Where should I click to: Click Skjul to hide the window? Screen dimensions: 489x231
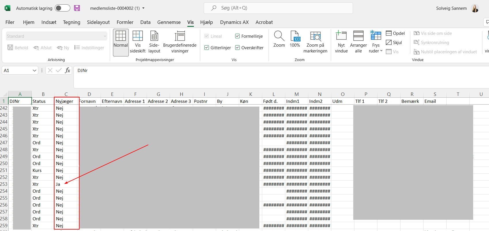click(x=394, y=43)
